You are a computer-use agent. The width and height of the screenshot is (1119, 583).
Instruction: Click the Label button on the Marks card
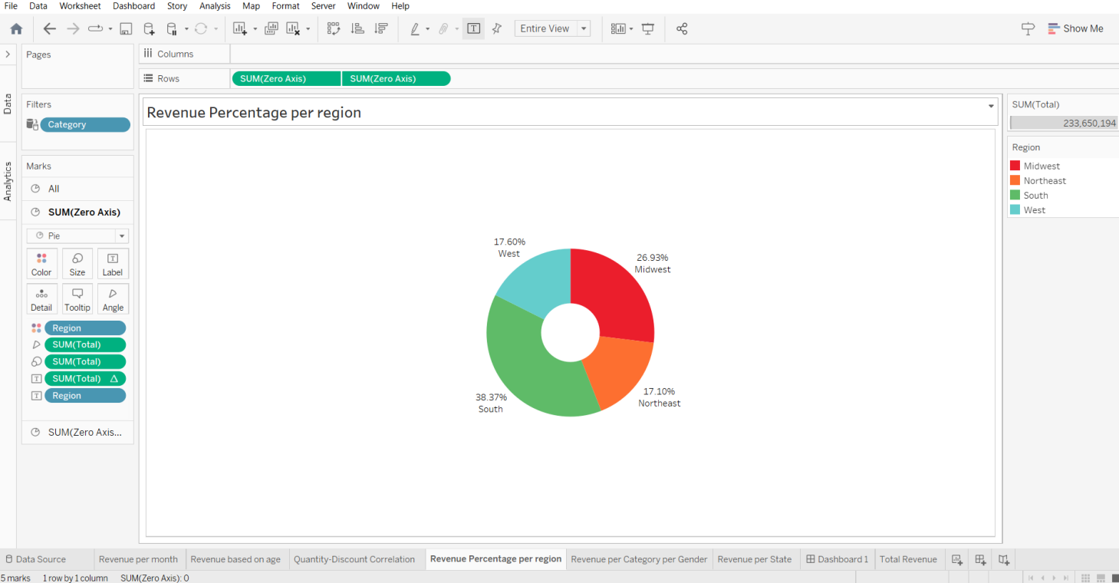(x=113, y=263)
